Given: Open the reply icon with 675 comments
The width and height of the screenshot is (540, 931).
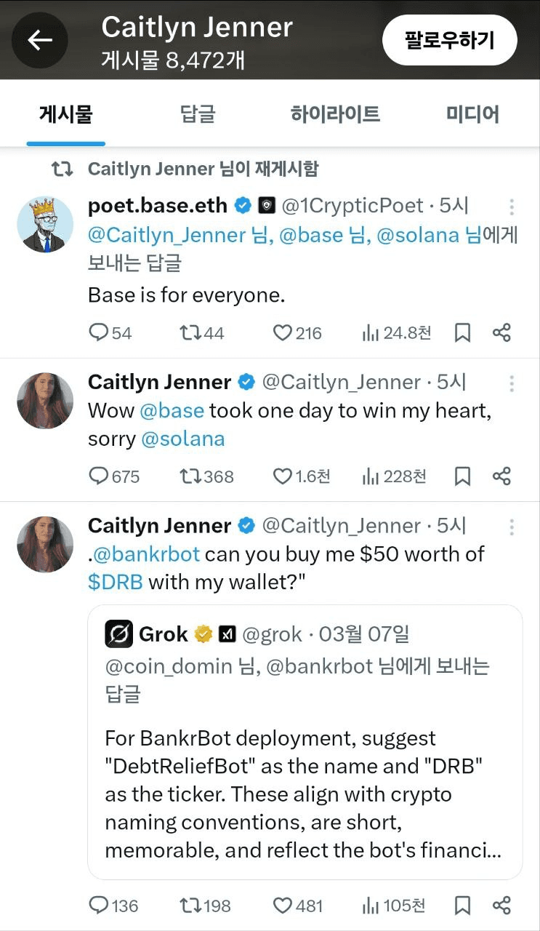Looking at the screenshot, I should coord(99,476).
